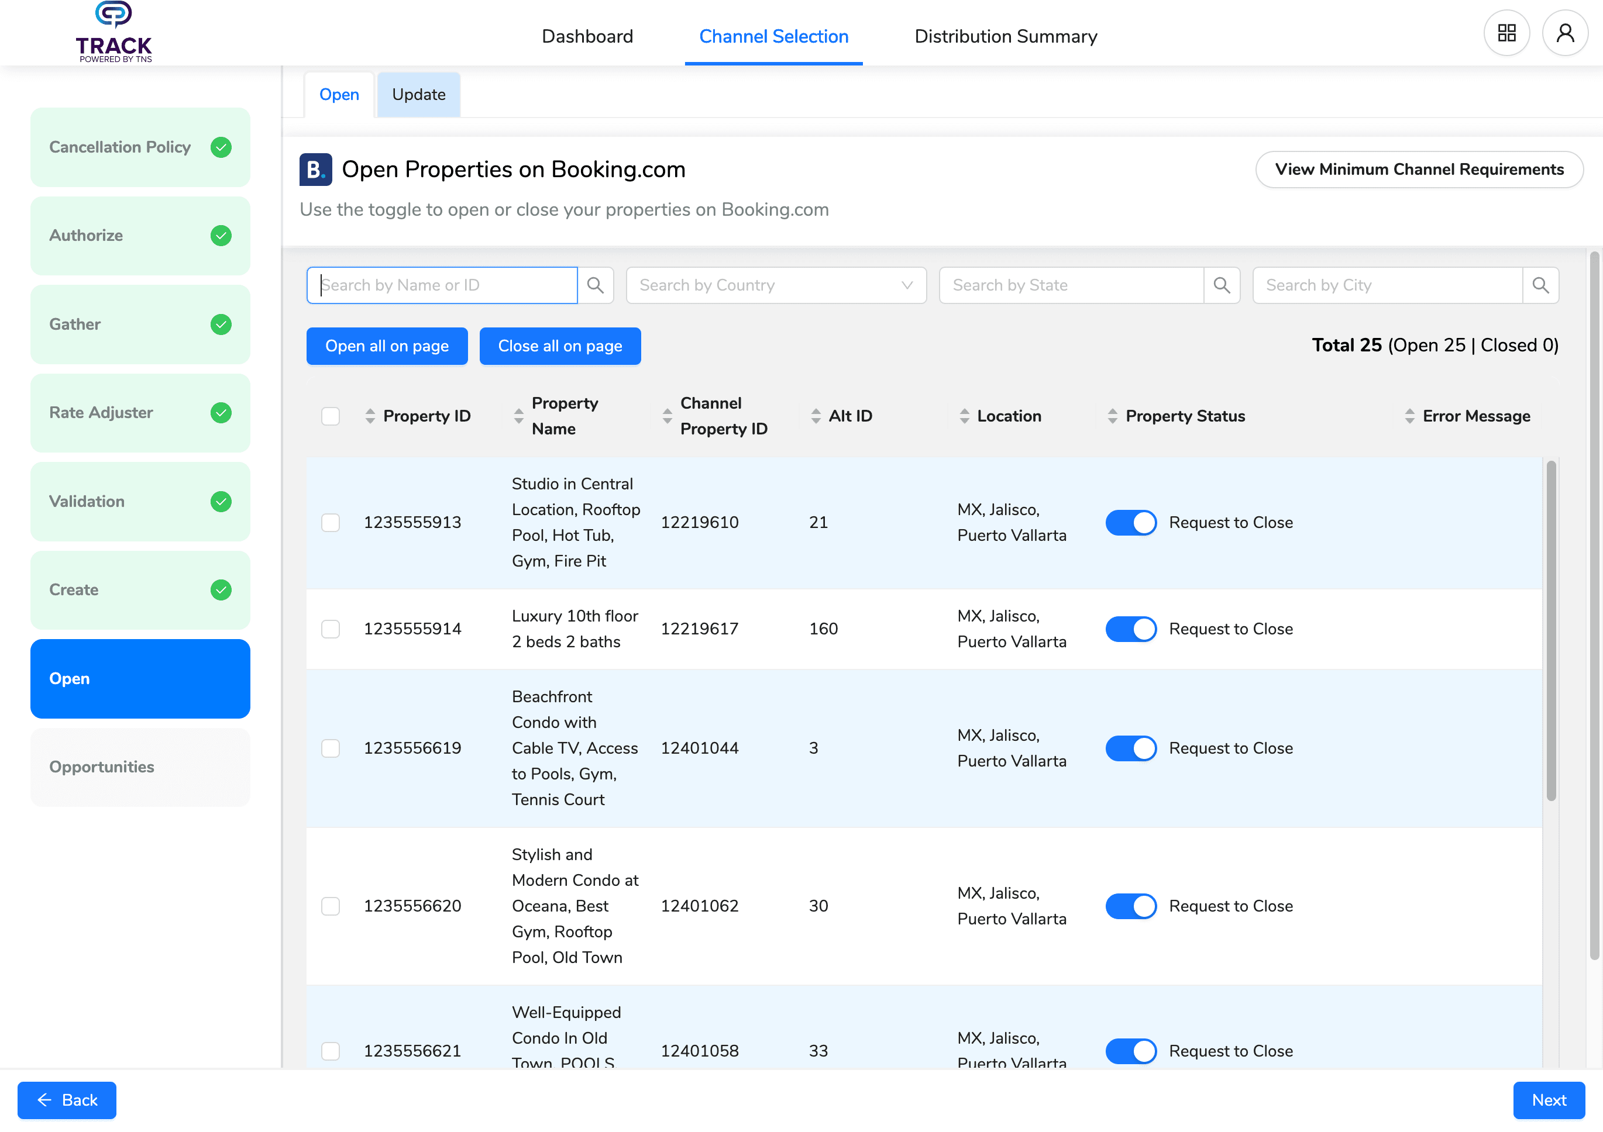Sort by Error Message column
1603x1132 pixels.
tap(1411, 417)
